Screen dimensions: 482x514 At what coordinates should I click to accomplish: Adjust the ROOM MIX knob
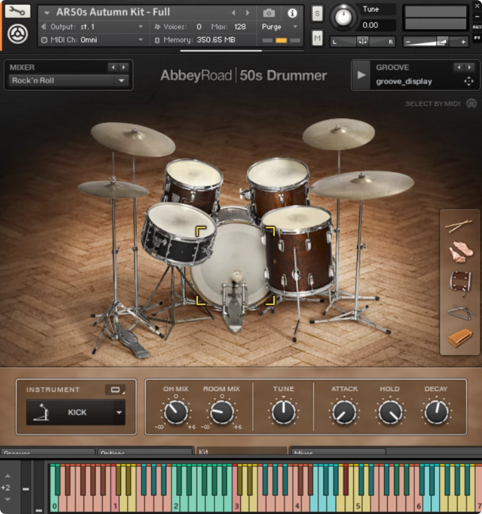pyautogui.click(x=222, y=412)
